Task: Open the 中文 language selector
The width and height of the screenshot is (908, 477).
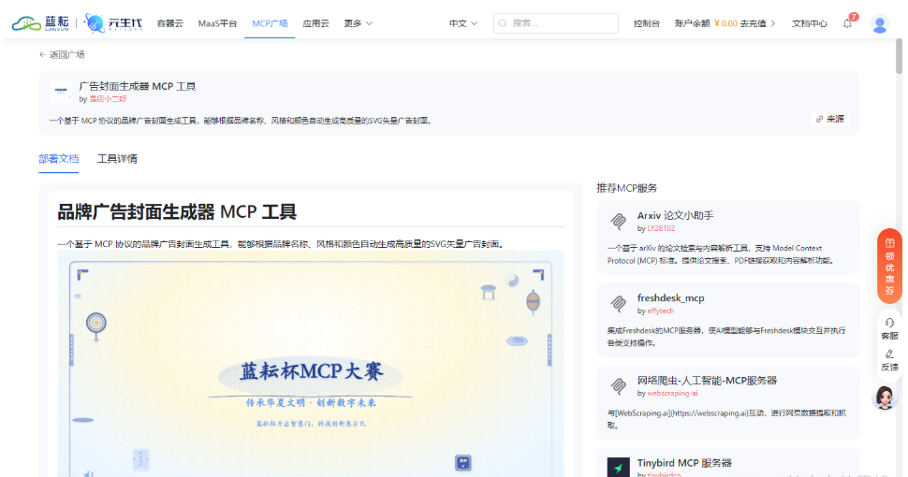Action: [463, 23]
